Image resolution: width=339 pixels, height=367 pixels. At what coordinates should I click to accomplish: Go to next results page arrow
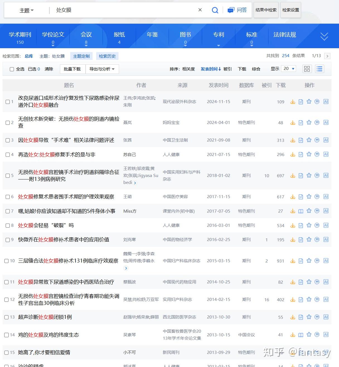pyautogui.click(x=327, y=56)
